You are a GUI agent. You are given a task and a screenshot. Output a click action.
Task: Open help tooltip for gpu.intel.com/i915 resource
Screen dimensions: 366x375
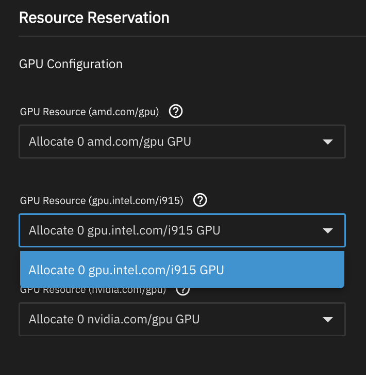[200, 200]
